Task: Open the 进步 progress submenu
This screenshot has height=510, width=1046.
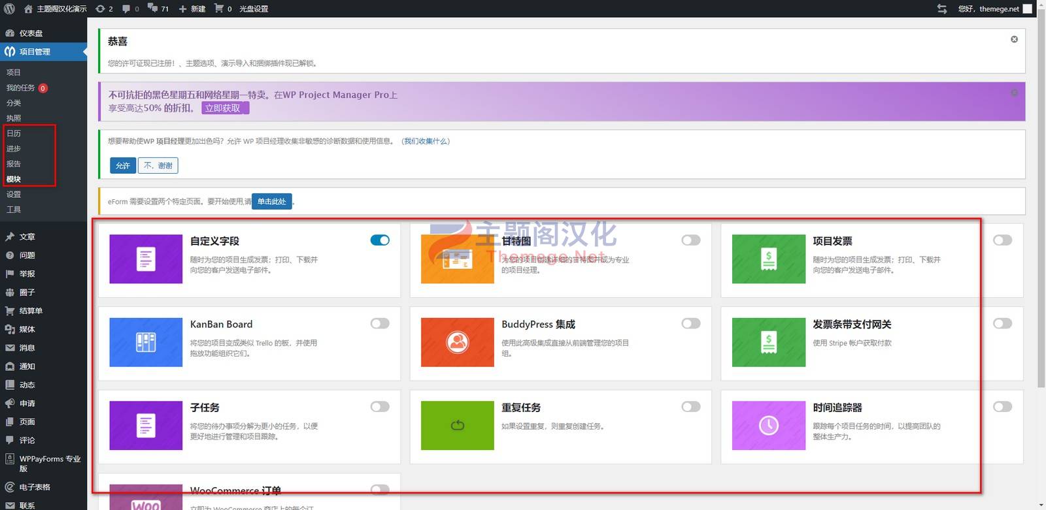Action: pos(14,148)
